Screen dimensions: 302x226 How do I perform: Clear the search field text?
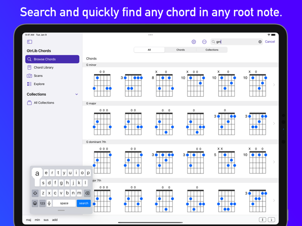pos(260,42)
